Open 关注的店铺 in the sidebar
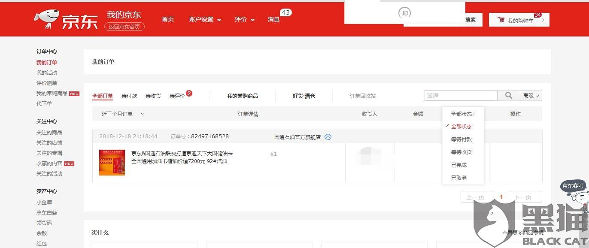 (x=49, y=142)
